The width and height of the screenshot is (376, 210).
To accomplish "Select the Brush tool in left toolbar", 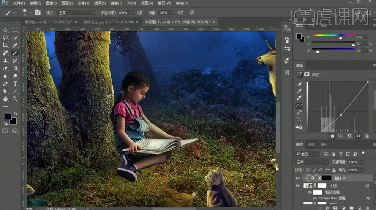I will click(x=15, y=53).
